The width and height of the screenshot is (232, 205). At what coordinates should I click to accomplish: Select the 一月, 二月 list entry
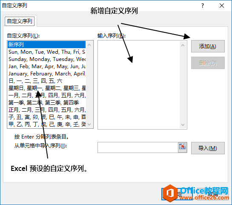pyautogui.click(x=46, y=95)
